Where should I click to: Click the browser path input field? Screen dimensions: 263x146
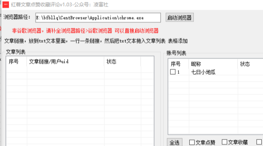tap(98, 18)
